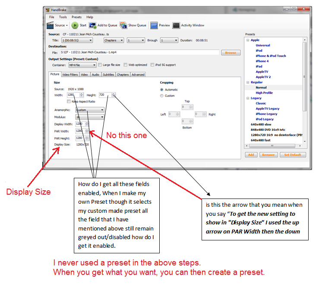Enable Web optimized checkbox
The height and width of the screenshot is (287, 319).
coord(126,65)
